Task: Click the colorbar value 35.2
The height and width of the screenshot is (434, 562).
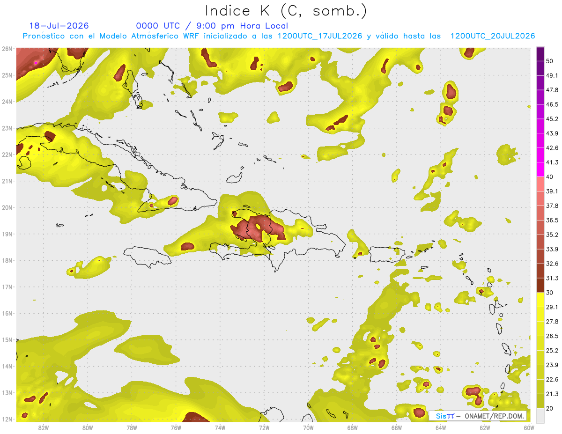Action: [552, 235]
